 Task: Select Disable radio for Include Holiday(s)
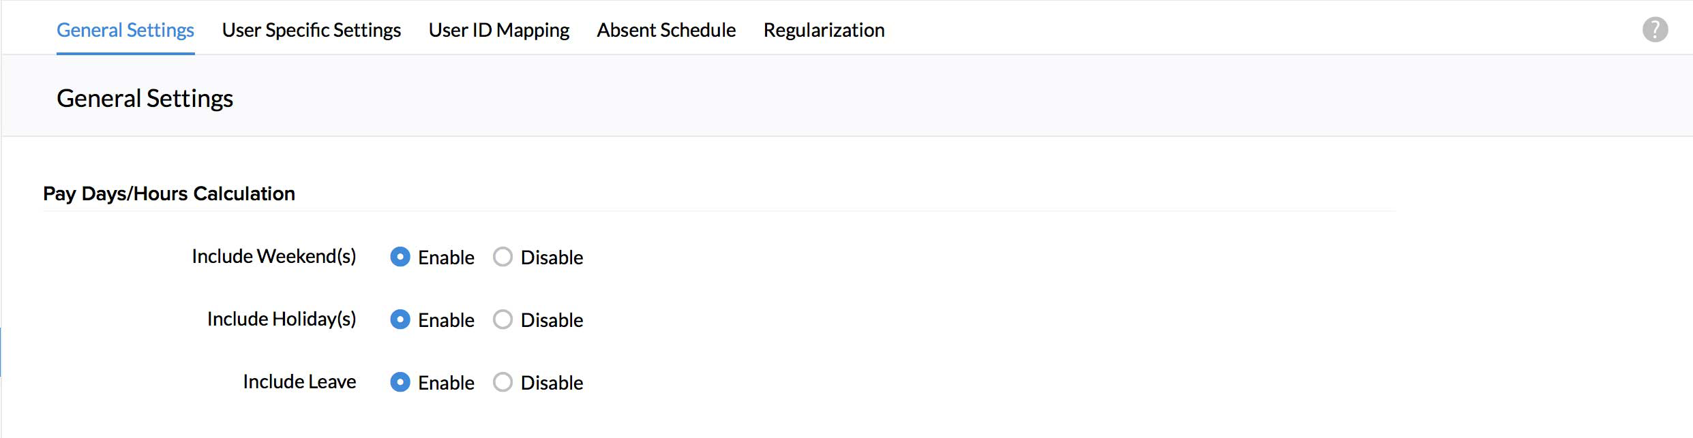[x=503, y=319]
